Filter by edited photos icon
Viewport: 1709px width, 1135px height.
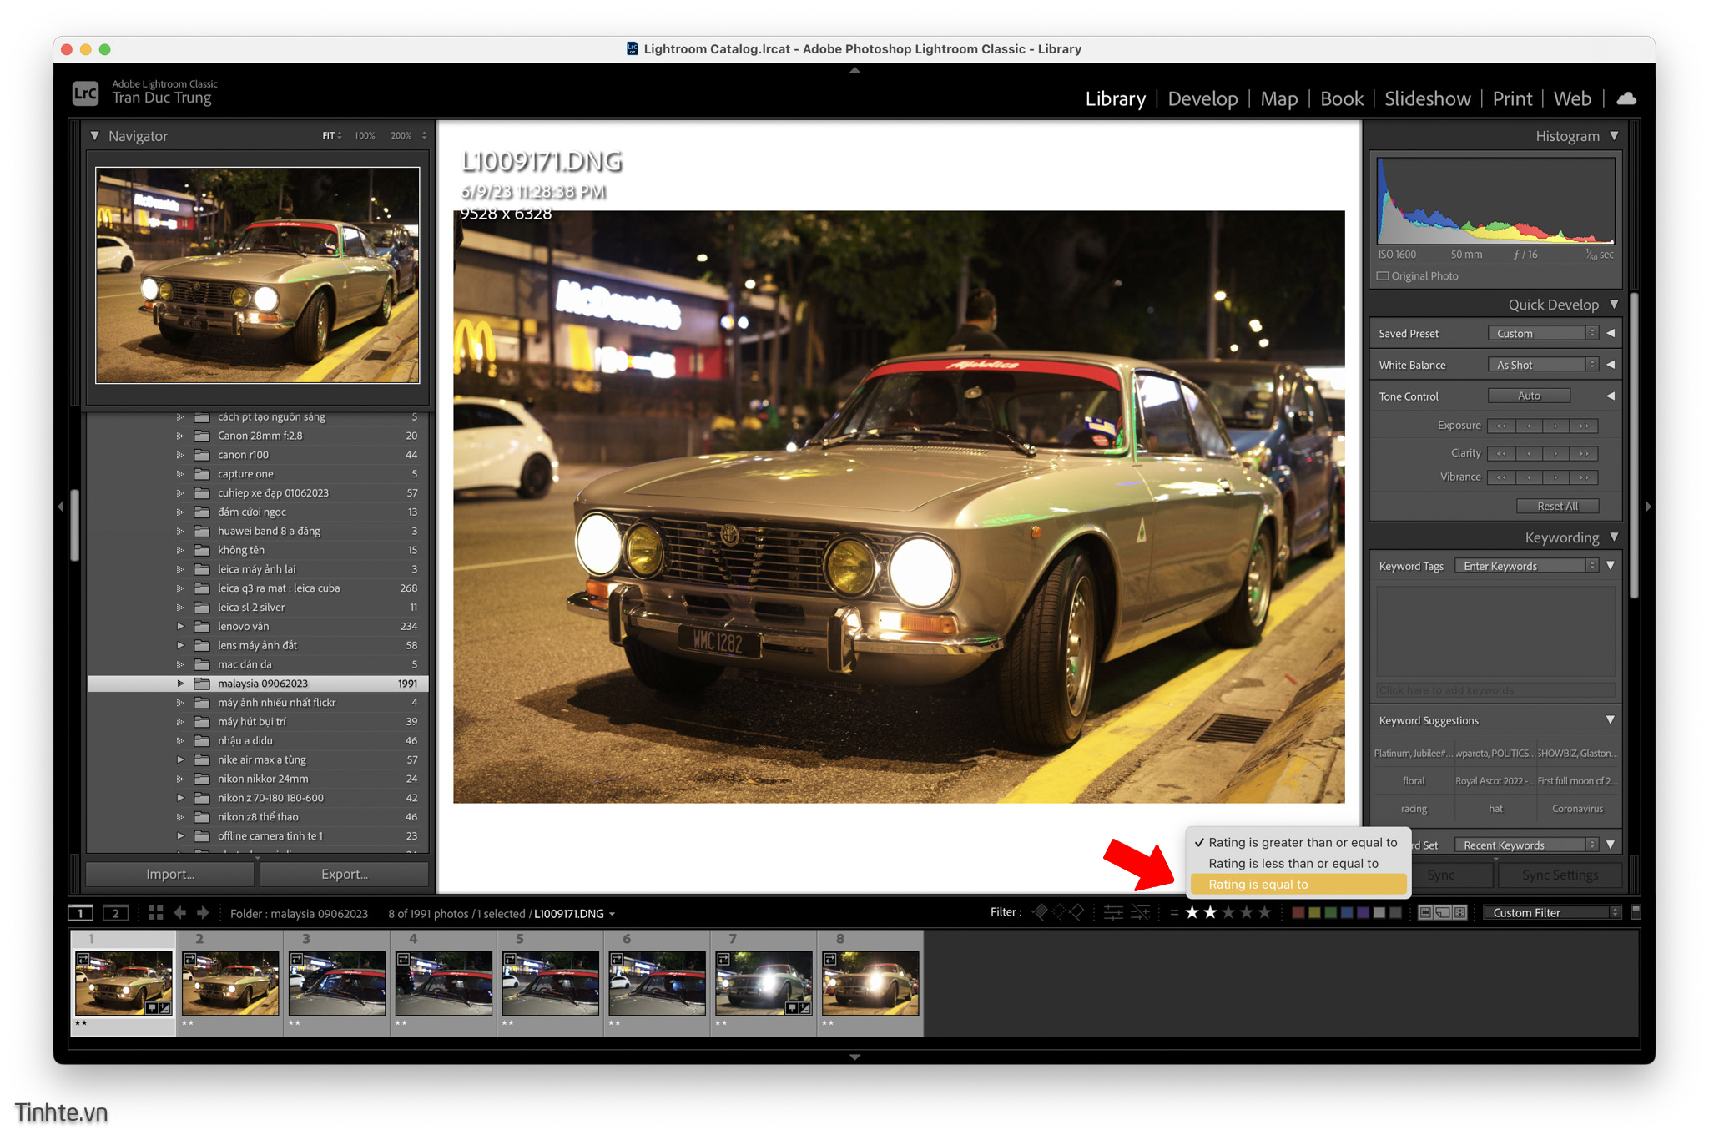point(1113,912)
